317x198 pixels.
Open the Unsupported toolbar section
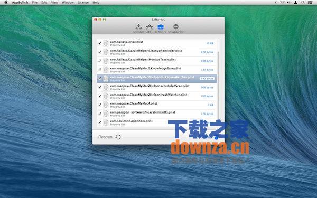pos(176,29)
